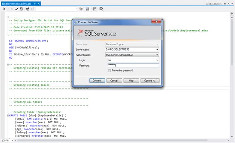Collapse the CREATE TABLE EmployeeDetails block
The width and height of the screenshot is (235, 143).
[x=8, y=115]
